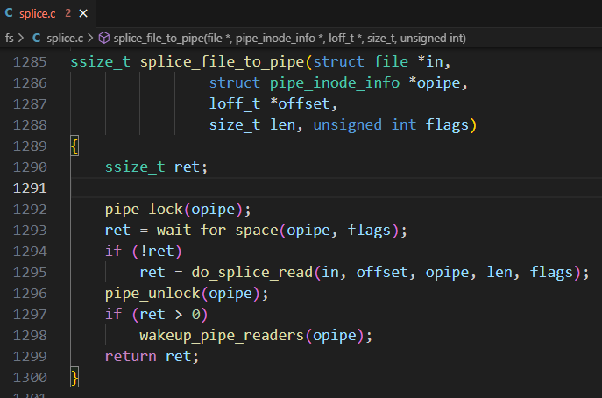Click closing brace on line 1300
The image size is (602, 398).
pos(74,378)
